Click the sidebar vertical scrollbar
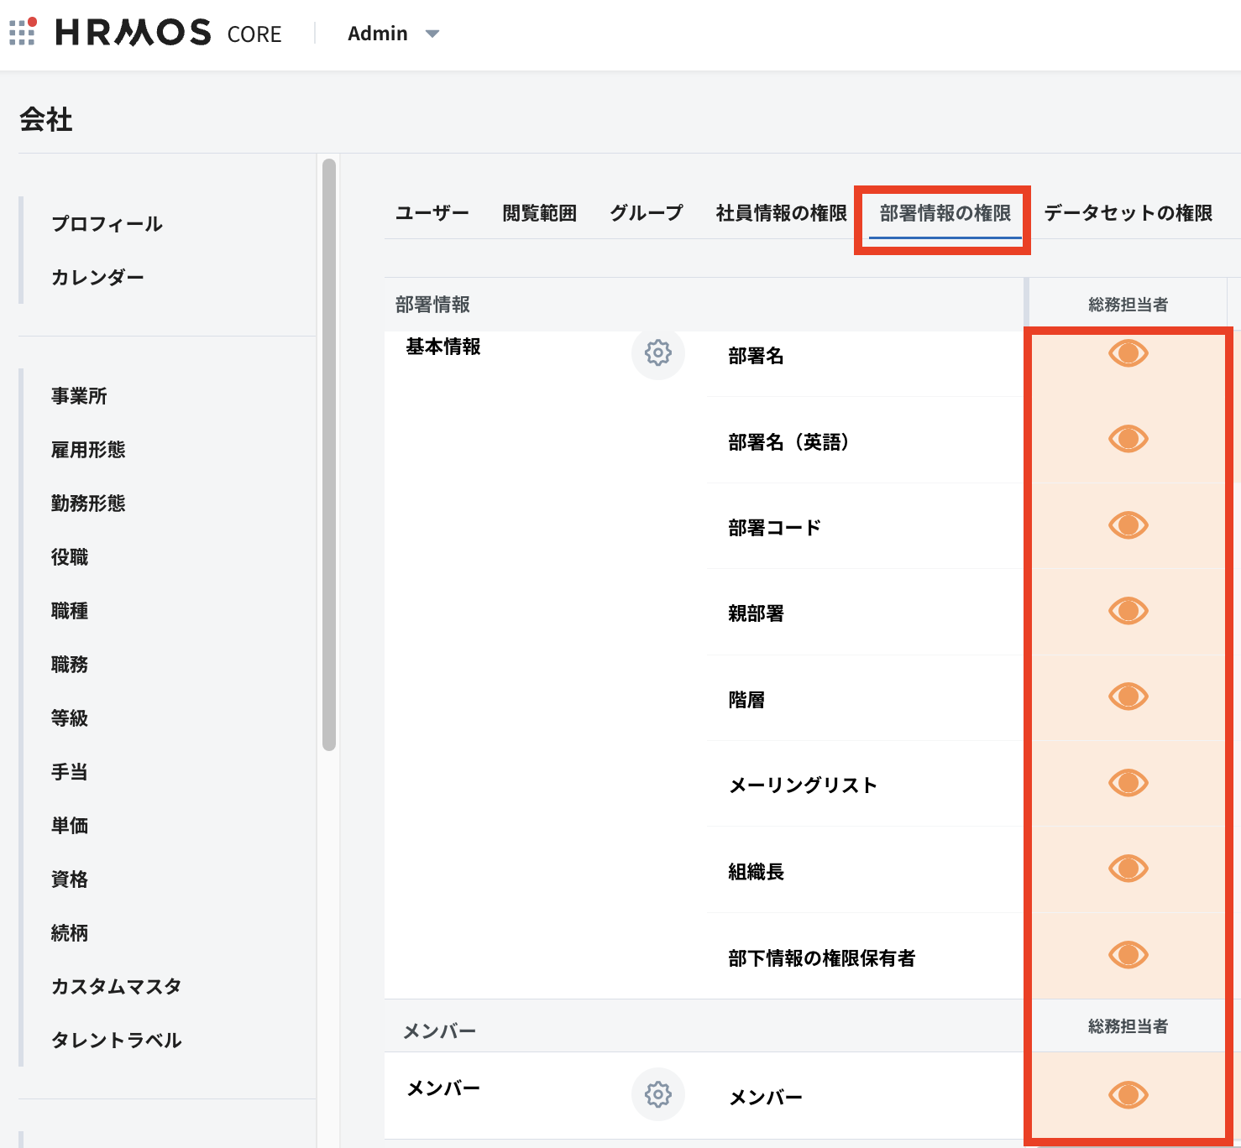 tap(329, 453)
